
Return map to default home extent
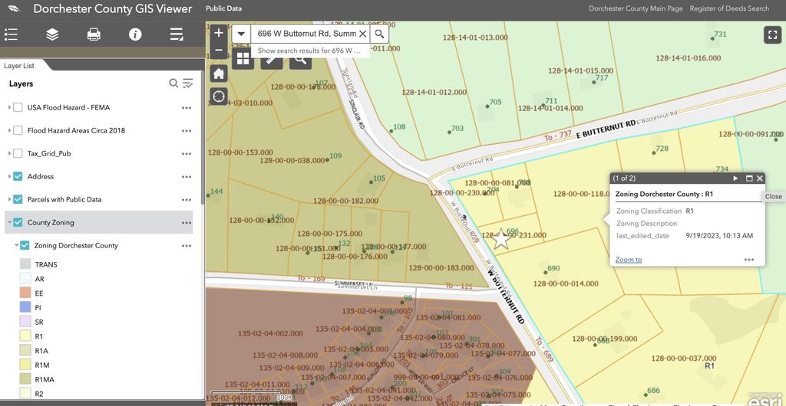pos(219,74)
